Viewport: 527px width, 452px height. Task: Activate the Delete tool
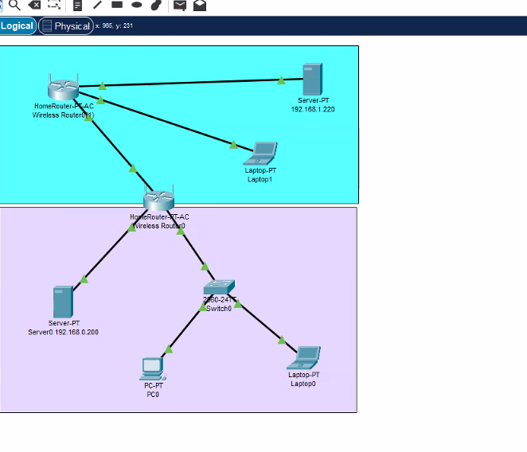(34, 5)
